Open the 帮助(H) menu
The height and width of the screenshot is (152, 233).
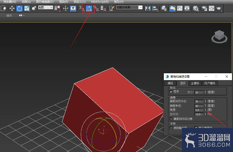(119, 2)
